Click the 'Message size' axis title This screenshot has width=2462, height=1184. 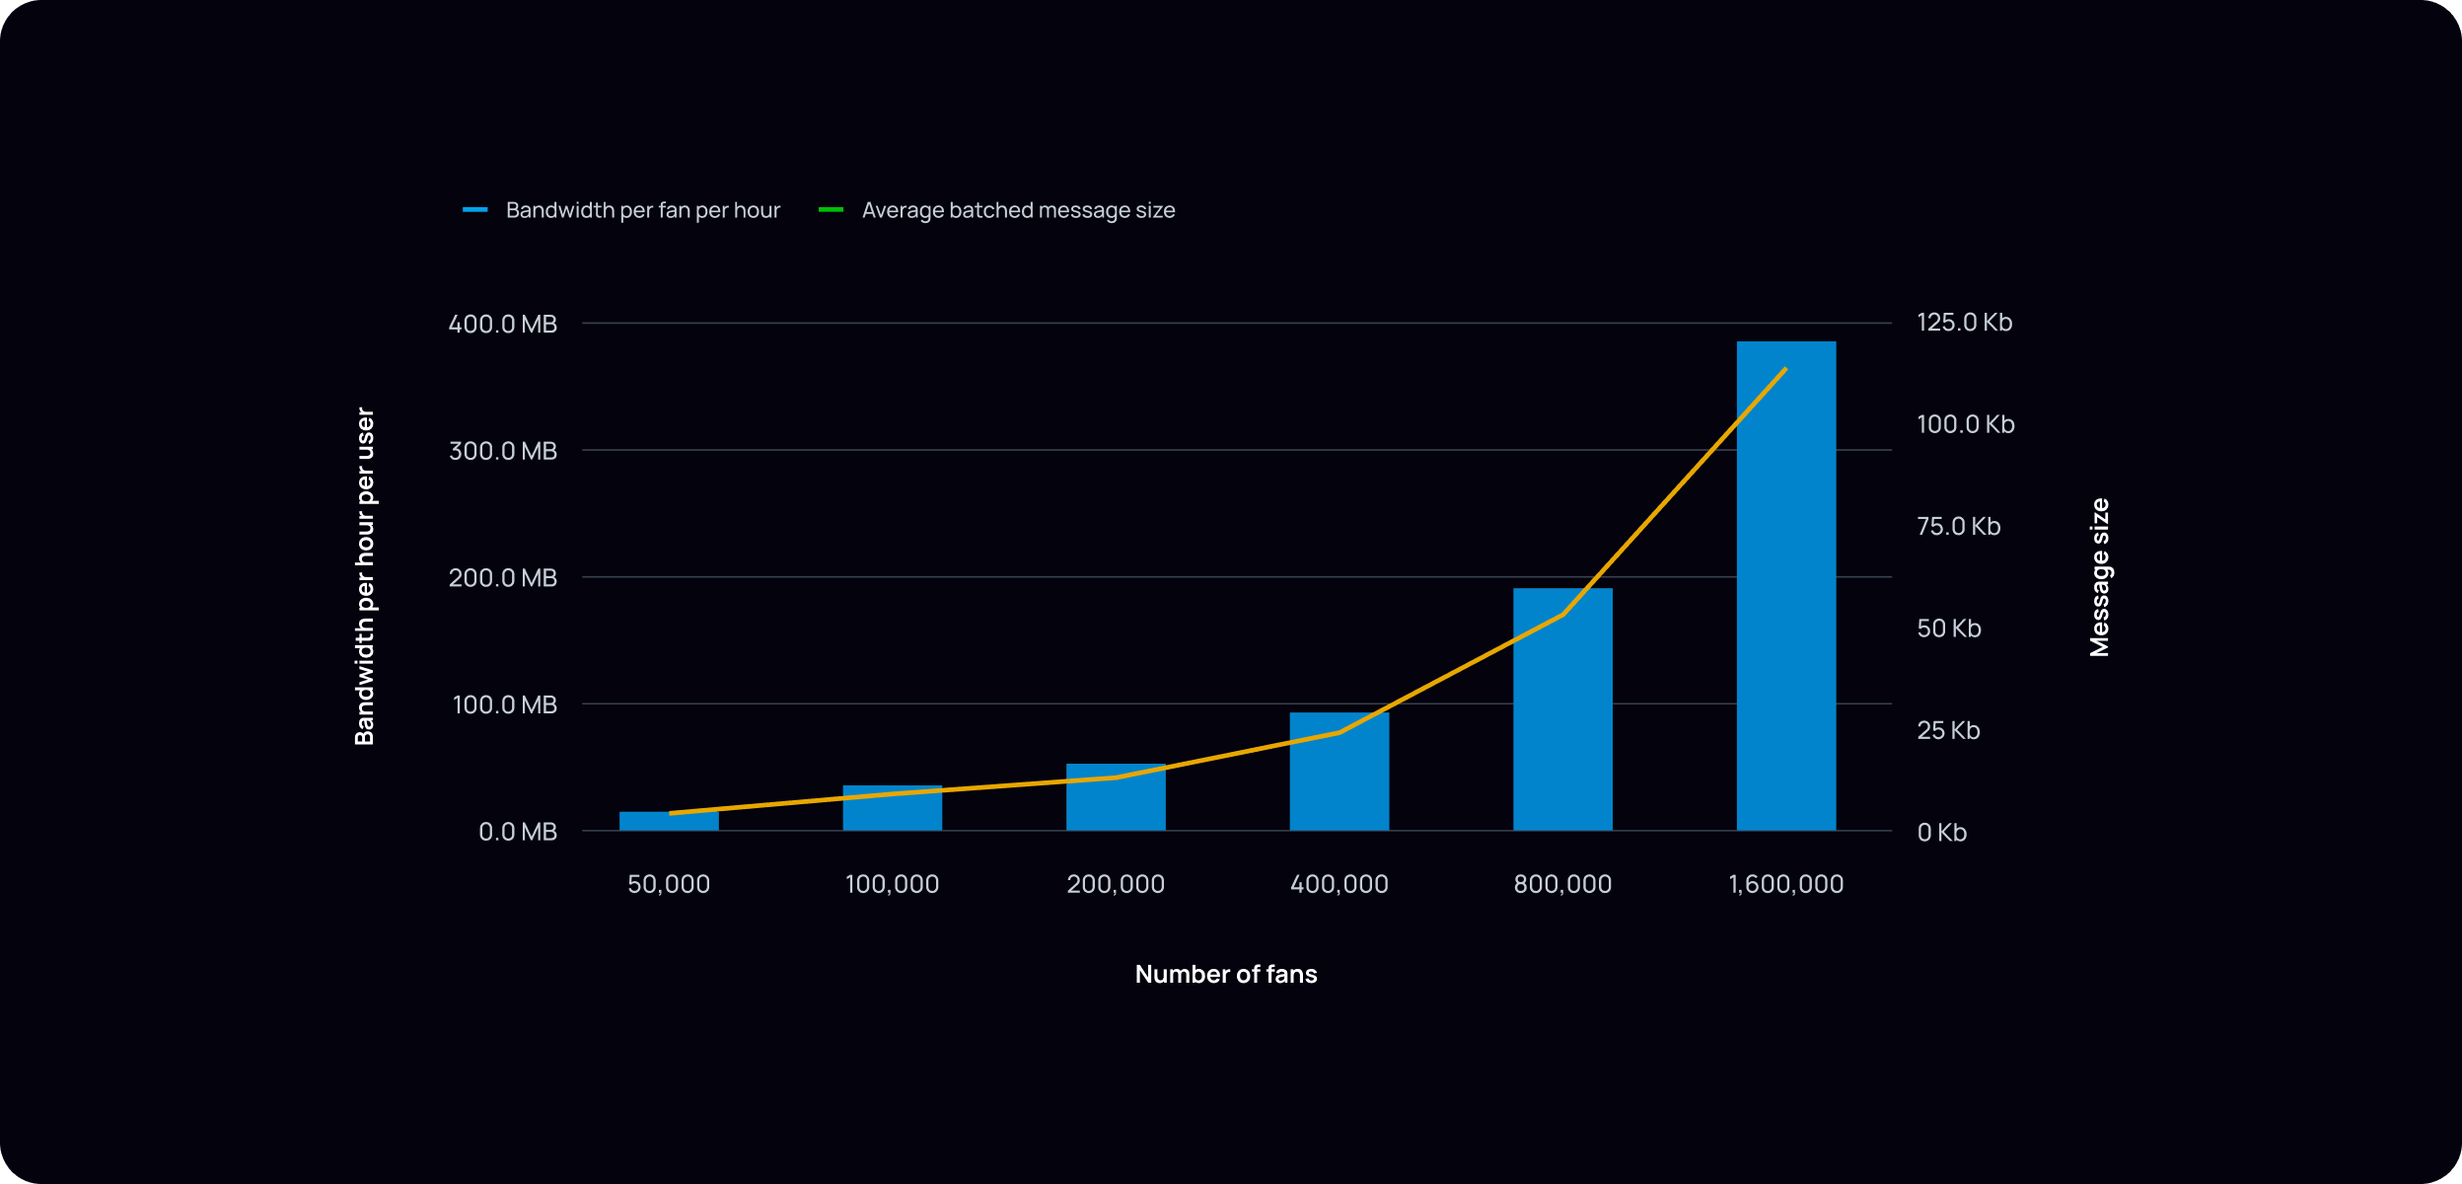[2099, 577]
